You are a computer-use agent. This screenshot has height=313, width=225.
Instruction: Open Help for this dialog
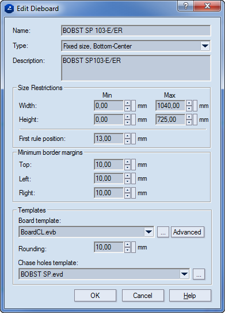190,296
